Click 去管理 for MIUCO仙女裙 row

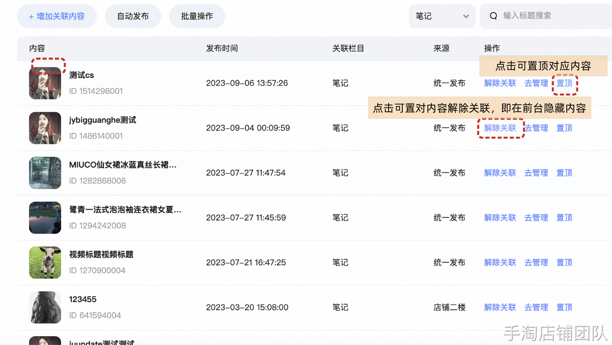coord(536,173)
